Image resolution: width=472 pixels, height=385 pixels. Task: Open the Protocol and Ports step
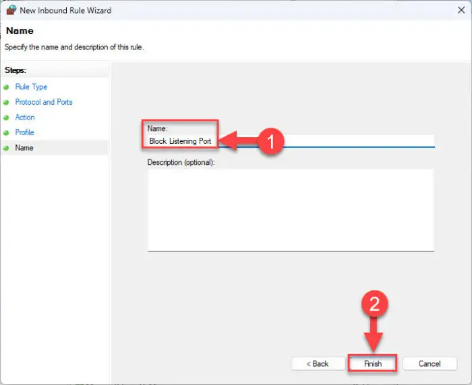[44, 102]
